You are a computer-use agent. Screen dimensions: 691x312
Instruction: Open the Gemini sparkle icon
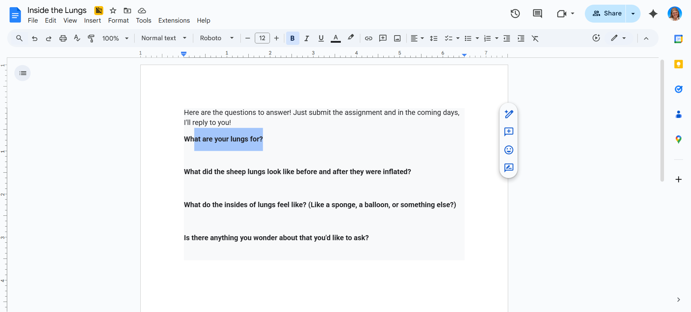click(x=653, y=14)
